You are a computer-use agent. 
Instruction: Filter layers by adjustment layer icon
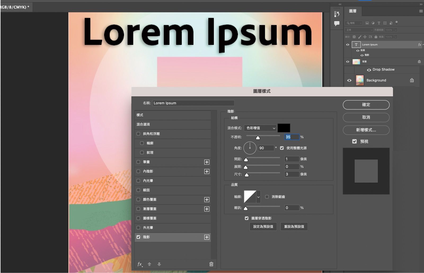373,23
